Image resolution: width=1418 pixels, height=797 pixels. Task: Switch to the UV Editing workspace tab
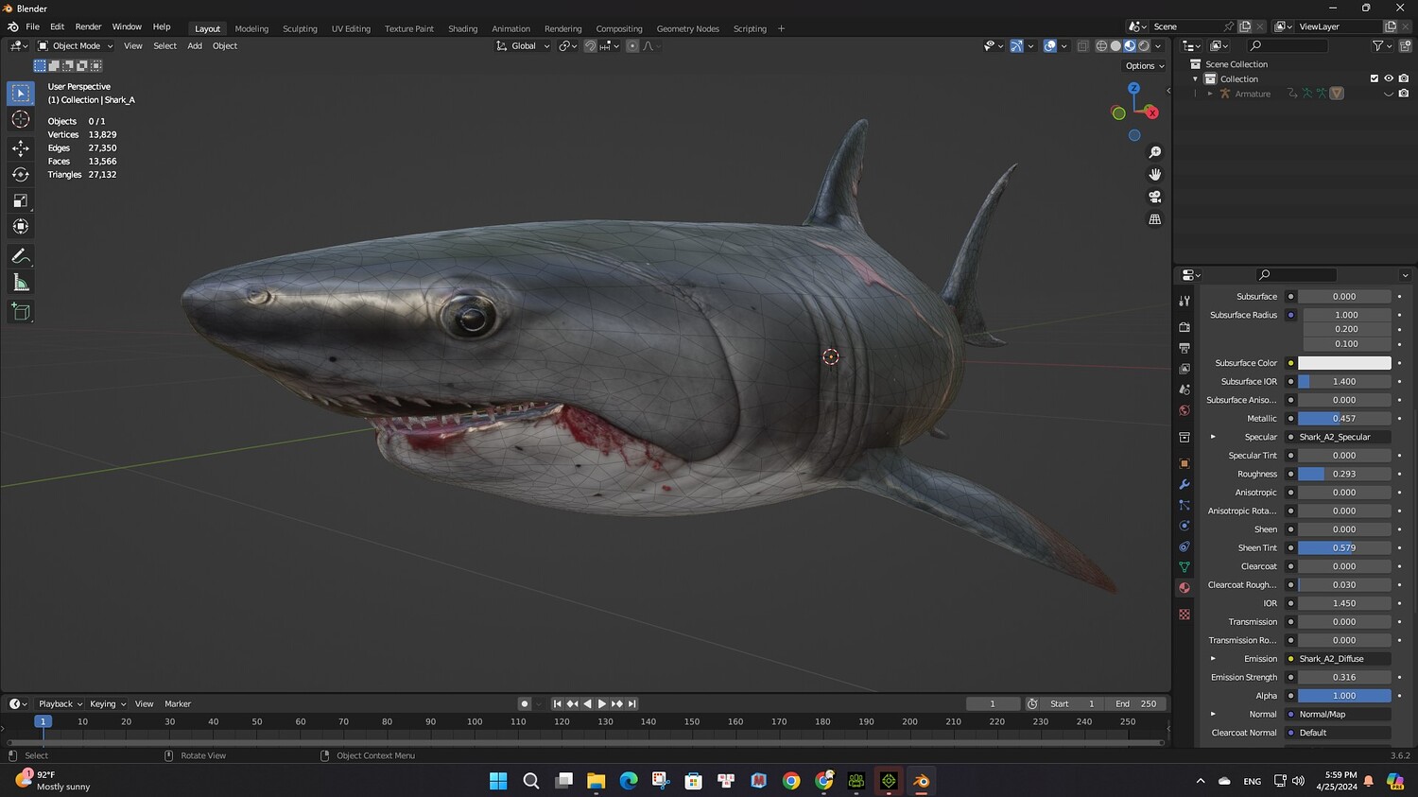[351, 28]
